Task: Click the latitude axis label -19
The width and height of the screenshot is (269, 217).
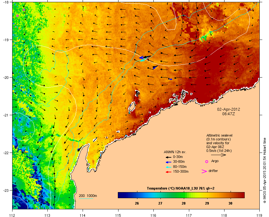Action: click(x=5, y=40)
